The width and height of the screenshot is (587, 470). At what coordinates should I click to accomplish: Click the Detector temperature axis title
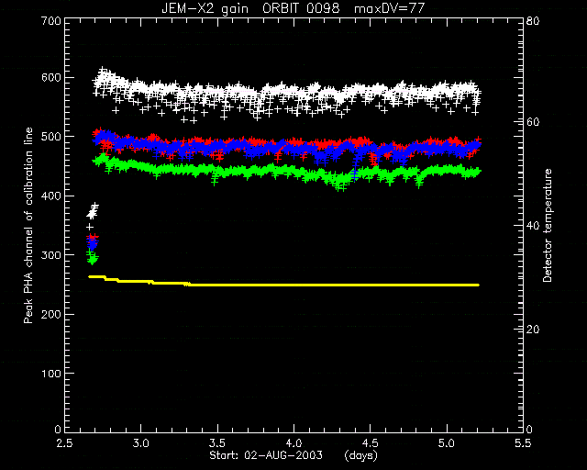point(548,226)
